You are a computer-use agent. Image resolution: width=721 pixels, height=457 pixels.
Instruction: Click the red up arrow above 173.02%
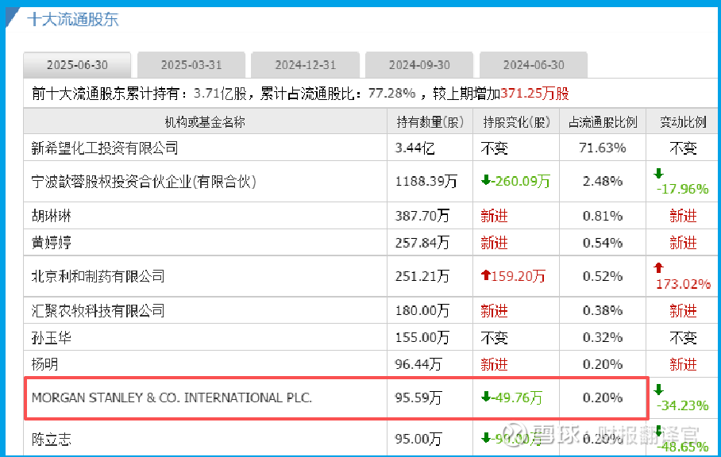click(x=658, y=267)
